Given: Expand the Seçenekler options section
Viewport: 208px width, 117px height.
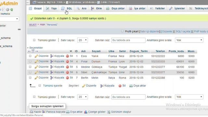Looking at the screenshot, I should (x=35, y=48).
